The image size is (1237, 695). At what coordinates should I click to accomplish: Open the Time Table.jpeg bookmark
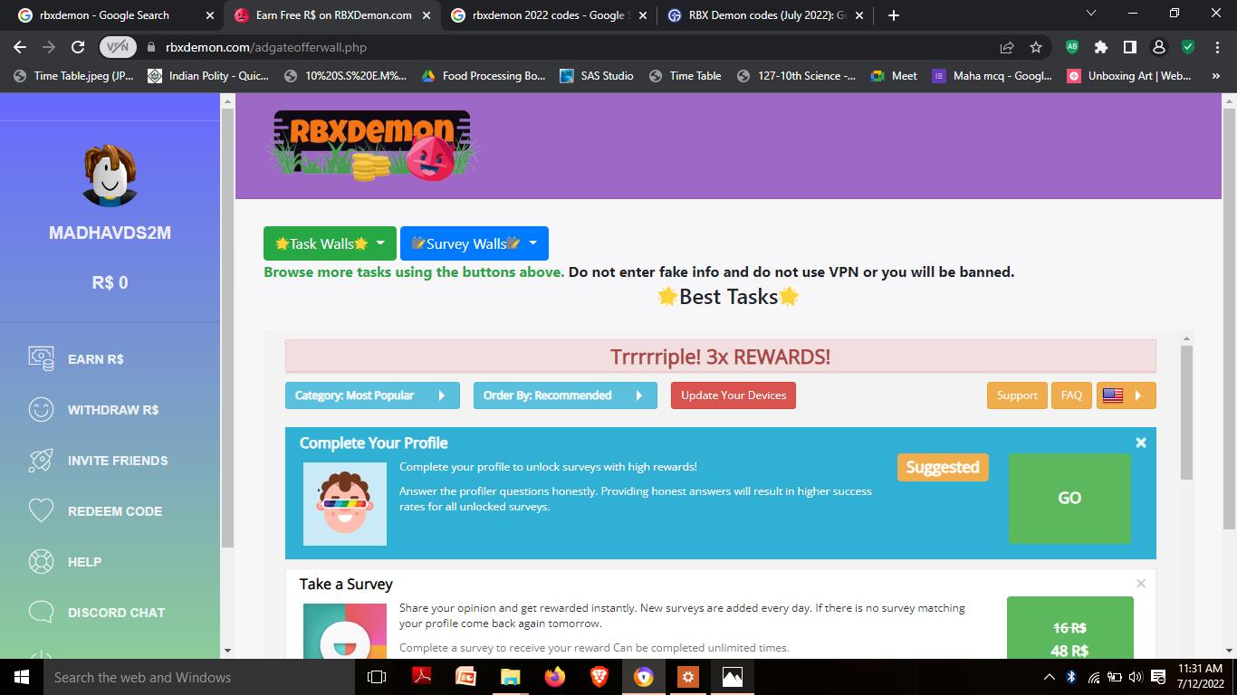click(x=73, y=76)
